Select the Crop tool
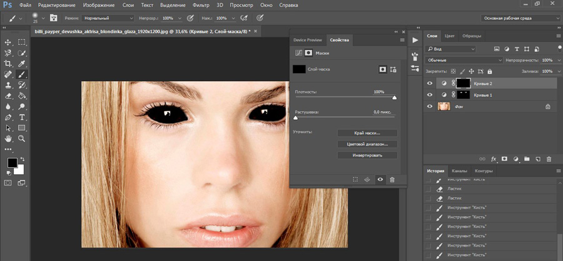Image resolution: width=563 pixels, height=261 pixels. [9, 63]
